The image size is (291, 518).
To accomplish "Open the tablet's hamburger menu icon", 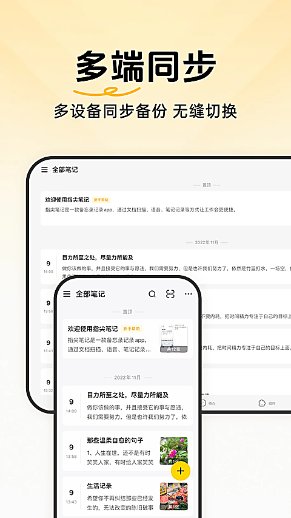I will pyautogui.click(x=44, y=170).
